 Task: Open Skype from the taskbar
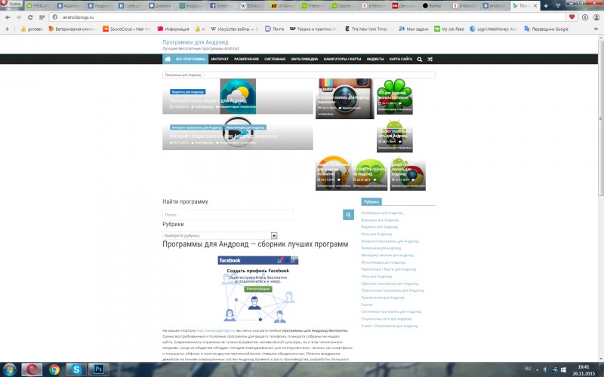click(76, 369)
